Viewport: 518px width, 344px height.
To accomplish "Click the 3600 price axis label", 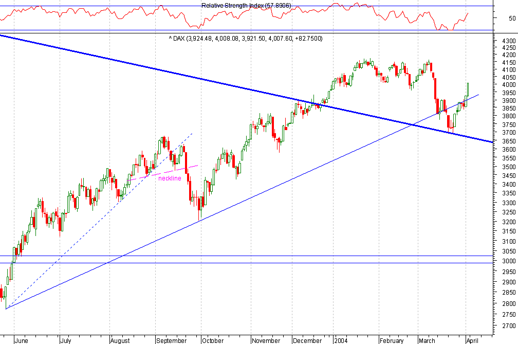I will click(x=509, y=149).
